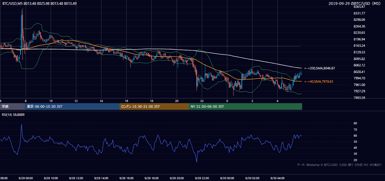Select the 早朝 session bar
This screenshot has height=181, width=385.
coord(13,106)
